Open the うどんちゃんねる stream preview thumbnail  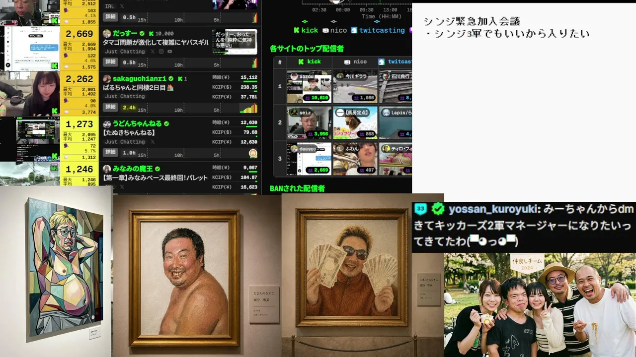[x=30, y=139]
